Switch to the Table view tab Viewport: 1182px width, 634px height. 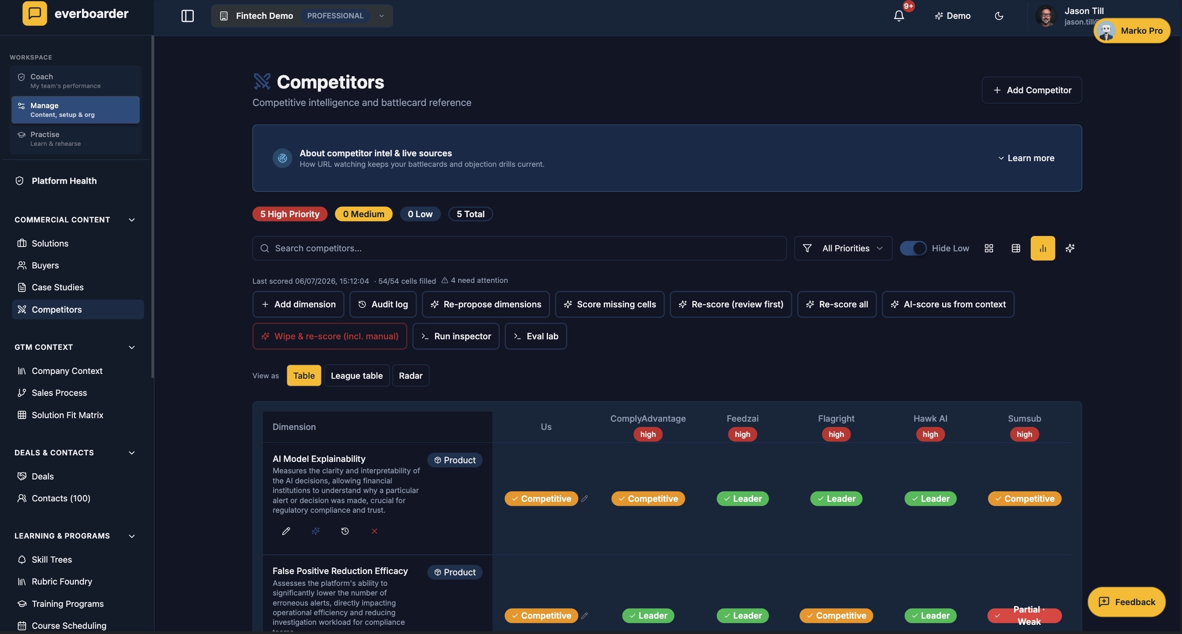click(304, 376)
